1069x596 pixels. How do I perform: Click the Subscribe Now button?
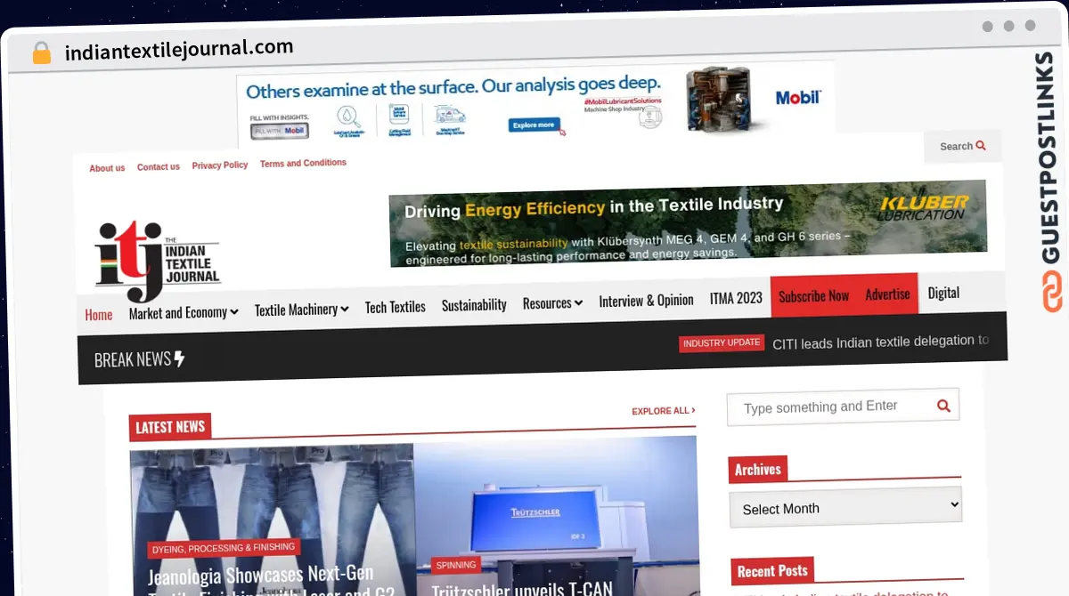(813, 296)
